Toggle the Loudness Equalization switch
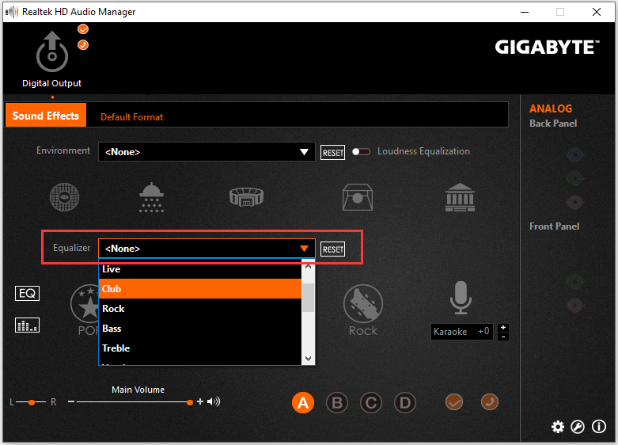The height and width of the screenshot is (445, 618). pyautogui.click(x=361, y=151)
